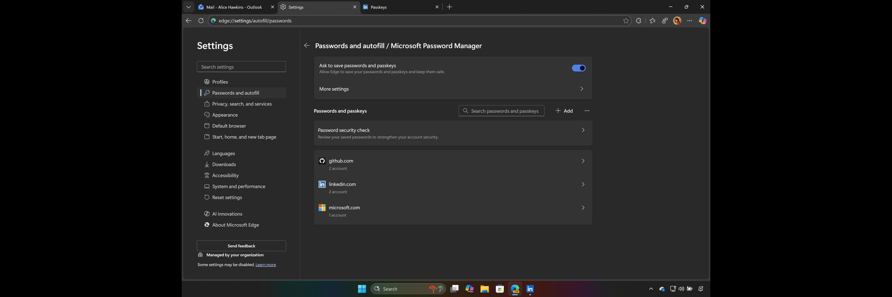
Task: Expand More settings row
Action: pyautogui.click(x=453, y=89)
